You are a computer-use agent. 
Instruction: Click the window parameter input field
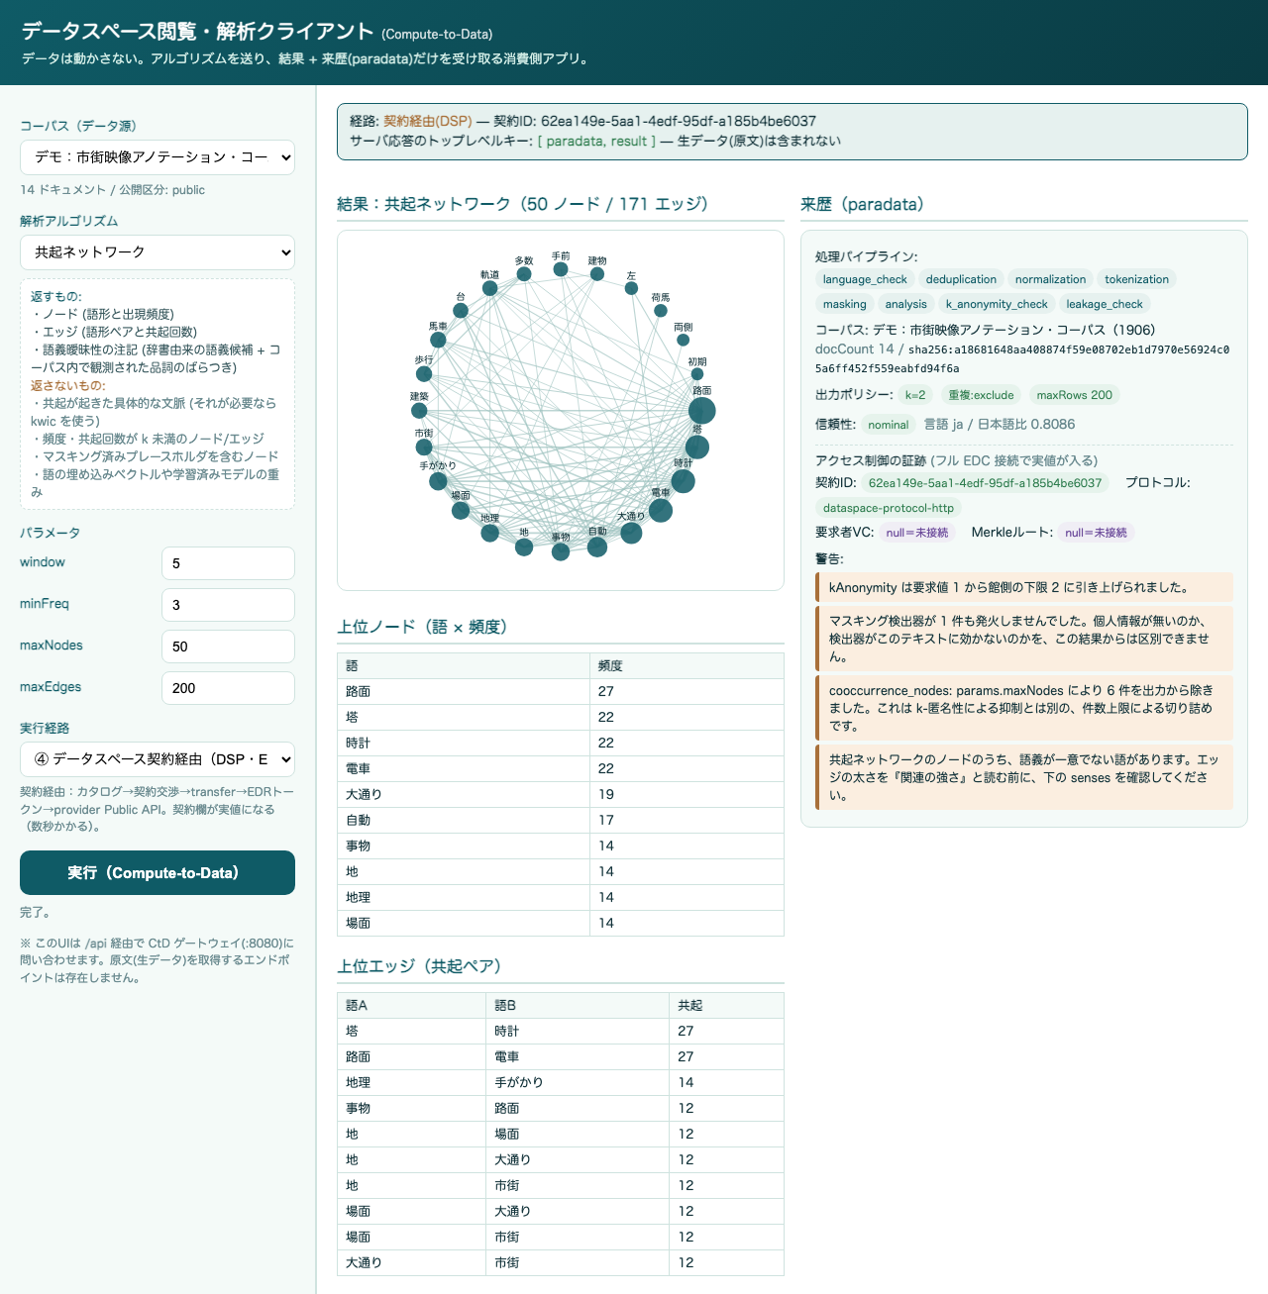tap(228, 563)
